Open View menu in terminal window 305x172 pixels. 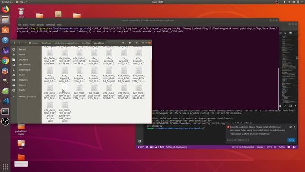[x=32, y=25]
